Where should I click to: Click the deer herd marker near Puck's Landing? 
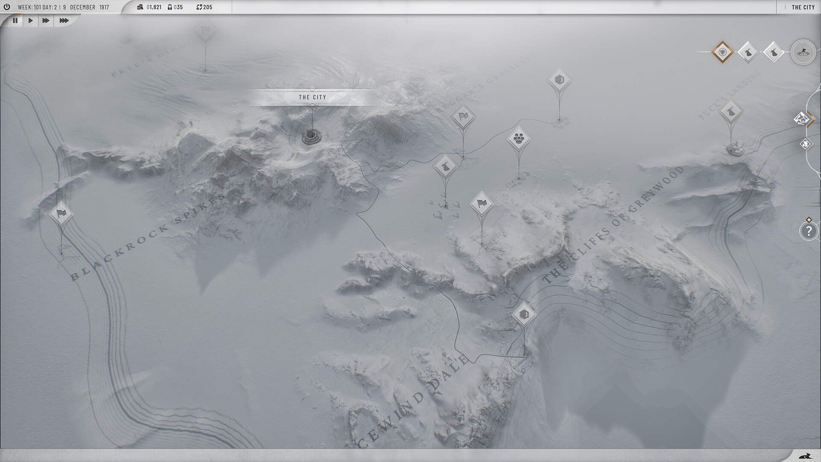pyautogui.click(x=730, y=110)
